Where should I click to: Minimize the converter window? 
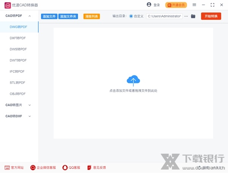(x=203, y=5)
